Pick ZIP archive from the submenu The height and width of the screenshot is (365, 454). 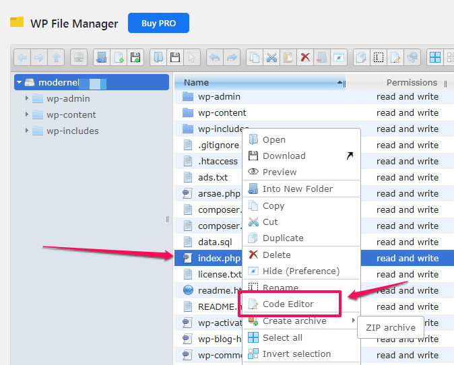(x=391, y=327)
